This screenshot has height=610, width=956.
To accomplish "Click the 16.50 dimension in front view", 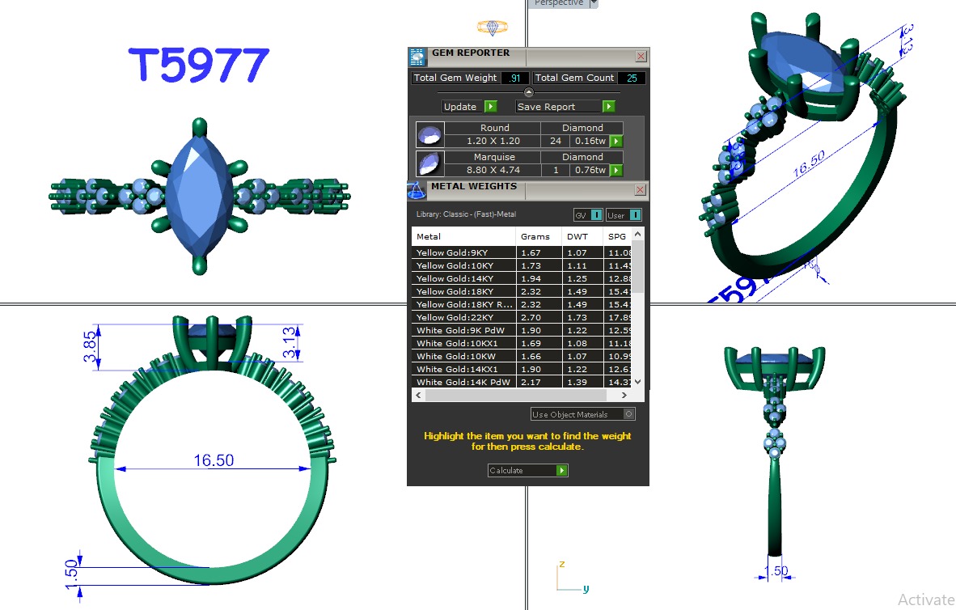I will tap(214, 460).
